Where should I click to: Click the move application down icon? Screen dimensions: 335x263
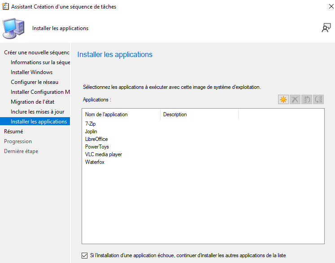[x=318, y=100]
